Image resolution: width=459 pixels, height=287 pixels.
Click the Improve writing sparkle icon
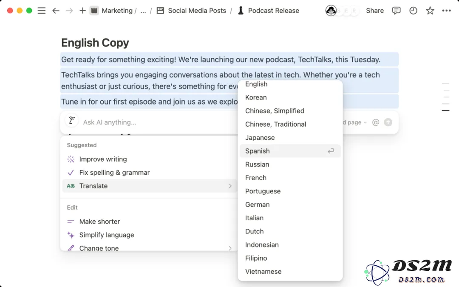[x=71, y=159]
